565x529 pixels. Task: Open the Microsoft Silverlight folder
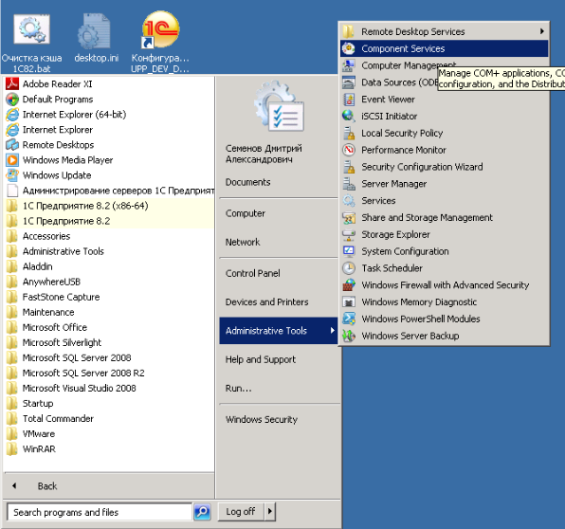point(109,342)
